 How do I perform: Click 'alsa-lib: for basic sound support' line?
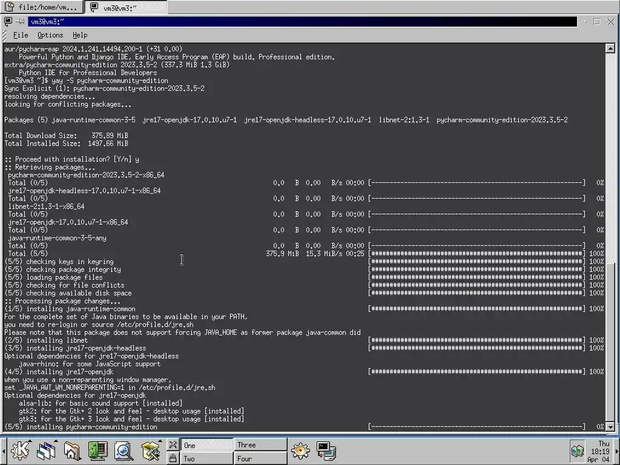coord(101,403)
